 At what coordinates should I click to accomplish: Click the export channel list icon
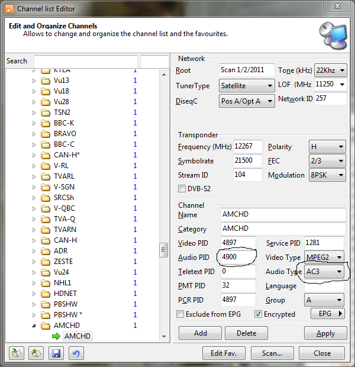coord(37,353)
